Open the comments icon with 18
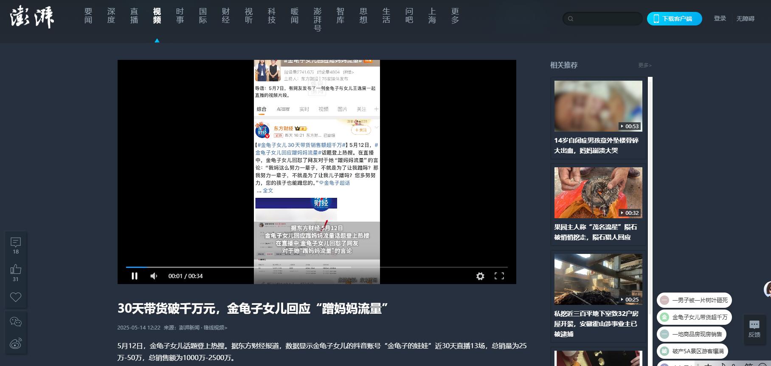Screen dimensions: 771x366 pyautogui.click(x=16, y=245)
